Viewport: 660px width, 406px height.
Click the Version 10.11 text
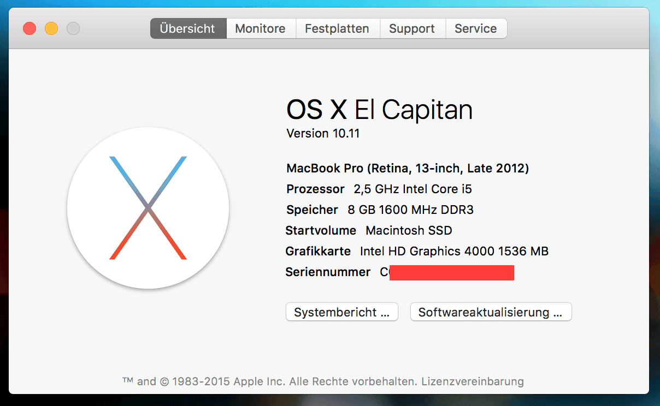coord(323,134)
